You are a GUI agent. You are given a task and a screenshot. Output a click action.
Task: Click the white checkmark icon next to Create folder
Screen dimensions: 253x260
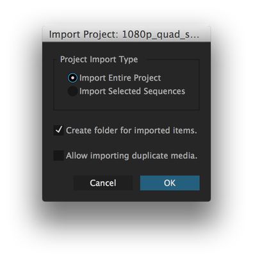pyautogui.click(x=58, y=130)
